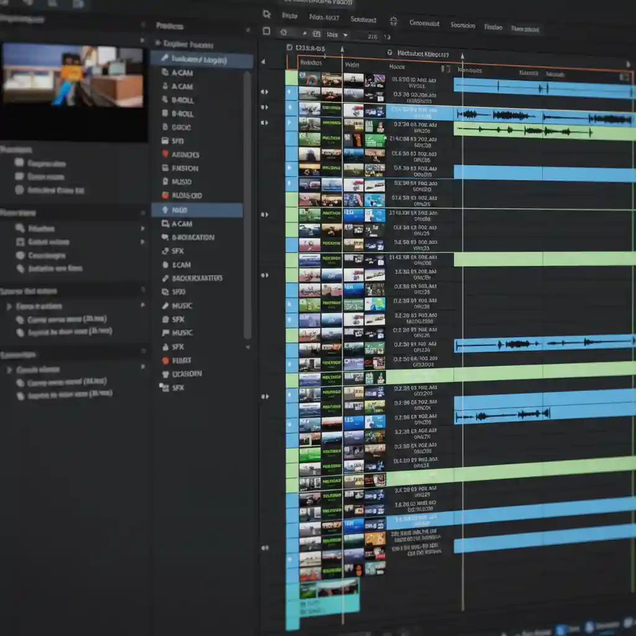Viewport: 636px width, 636px height.
Task: Click the playhead marker above the Widit column
Action: pos(342,50)
